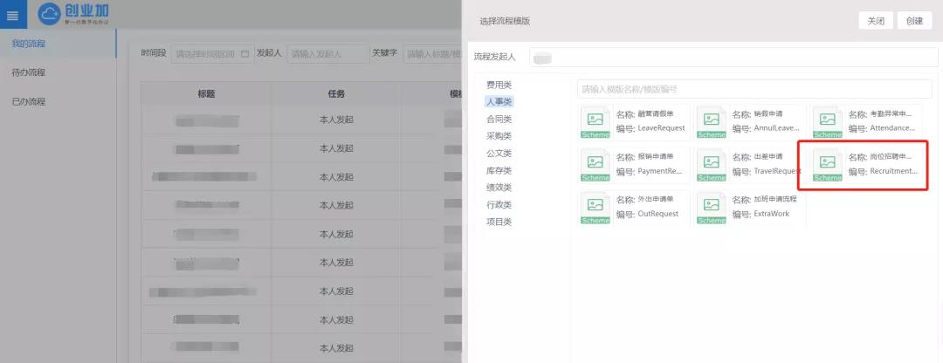Click the 创建 button
The image size is (943, 363).
click(914, 21)
